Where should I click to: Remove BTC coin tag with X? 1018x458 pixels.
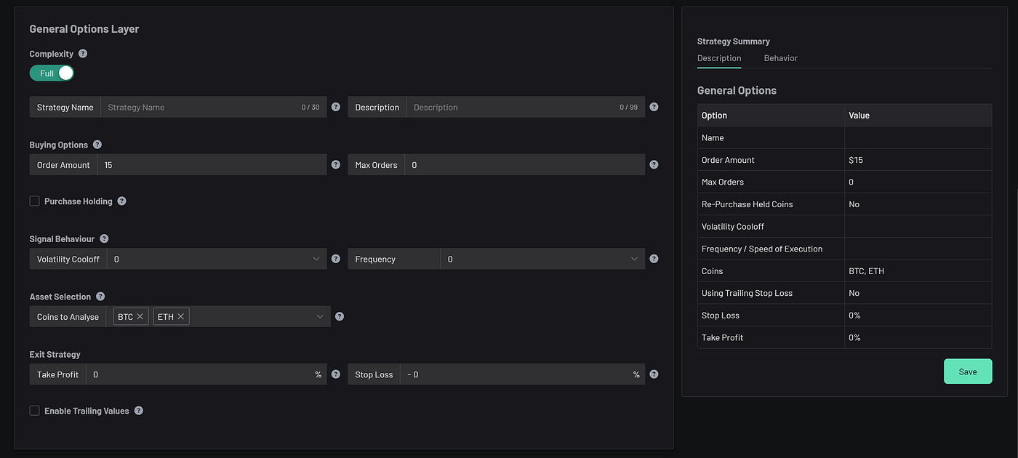tap(140, 317)
